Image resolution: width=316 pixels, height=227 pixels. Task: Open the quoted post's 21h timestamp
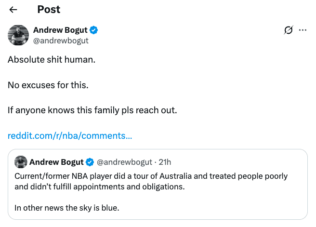tap(165, 162)
